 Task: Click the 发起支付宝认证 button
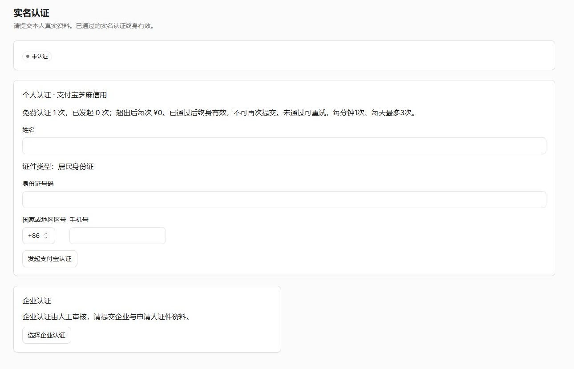50,259
